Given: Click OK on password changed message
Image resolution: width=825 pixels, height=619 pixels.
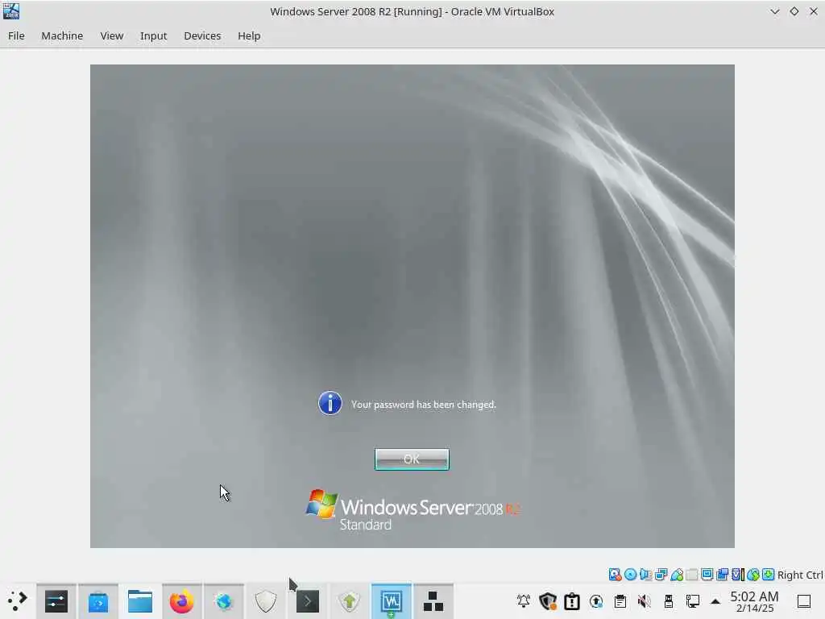Looking at the screenshot, I should [412, 459].
